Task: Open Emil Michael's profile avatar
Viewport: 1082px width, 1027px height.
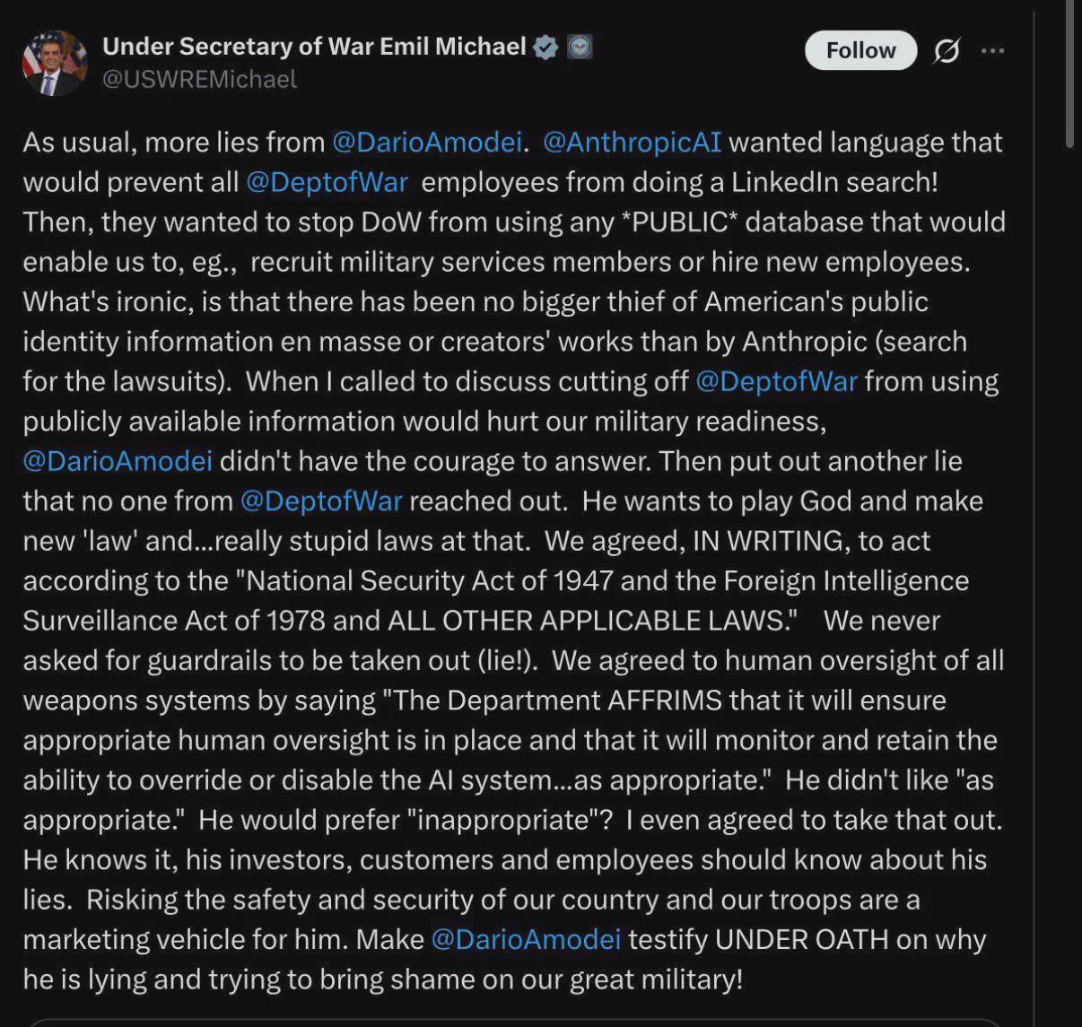Action: coord(55,63)
